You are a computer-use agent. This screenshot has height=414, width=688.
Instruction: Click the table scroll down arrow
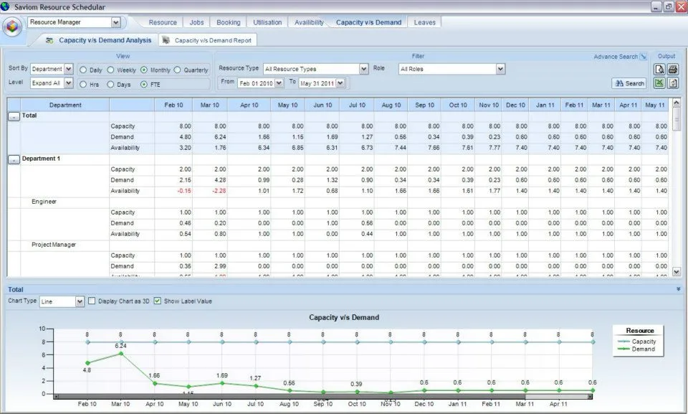(x=676, y=272)
